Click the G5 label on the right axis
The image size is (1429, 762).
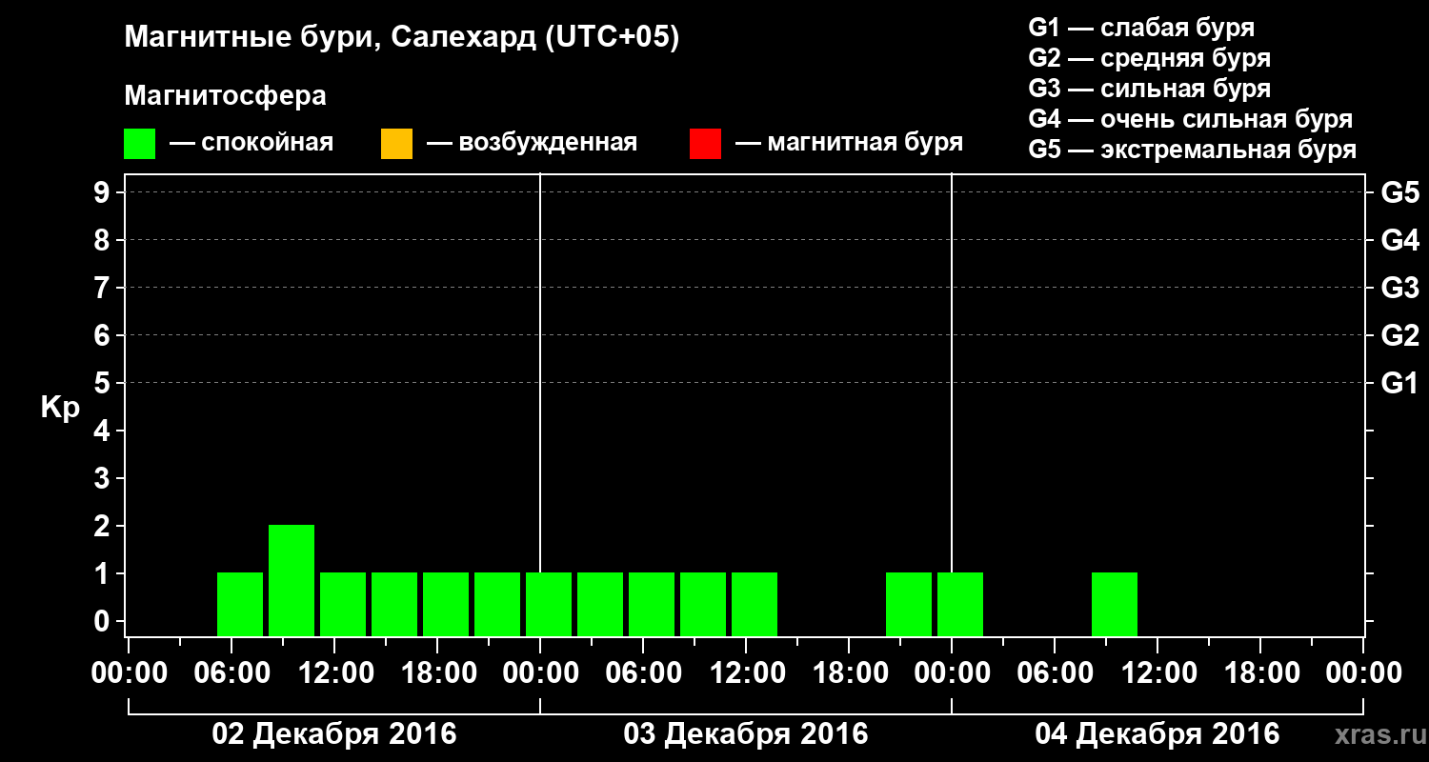click(1399, 192)
